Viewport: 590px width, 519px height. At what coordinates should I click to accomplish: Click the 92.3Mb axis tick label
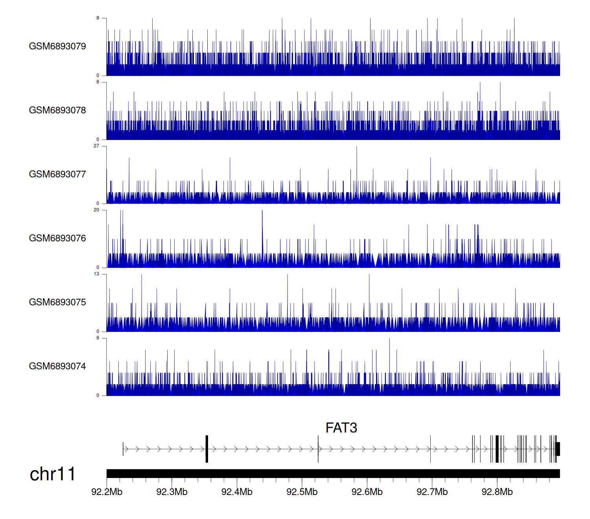(172, 492)
